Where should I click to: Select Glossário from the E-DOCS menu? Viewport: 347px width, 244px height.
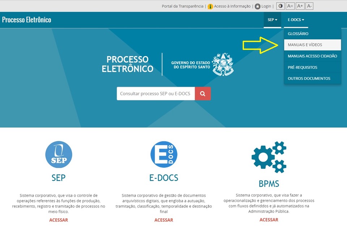tap(312, 34)
